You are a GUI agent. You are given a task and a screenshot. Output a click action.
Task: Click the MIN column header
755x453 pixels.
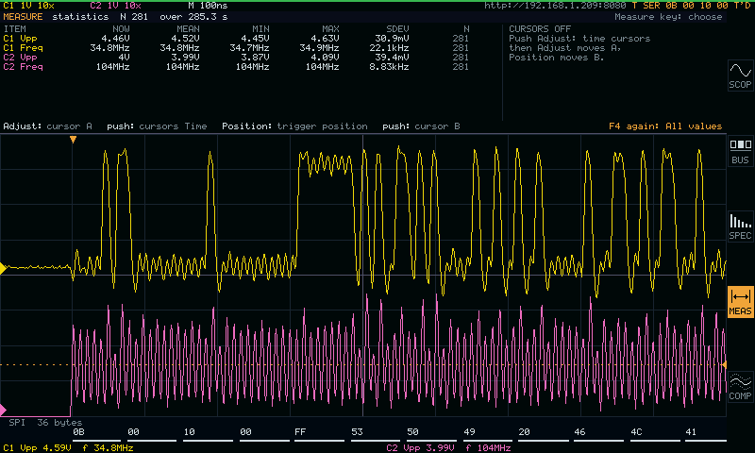(x=260, y=29)
